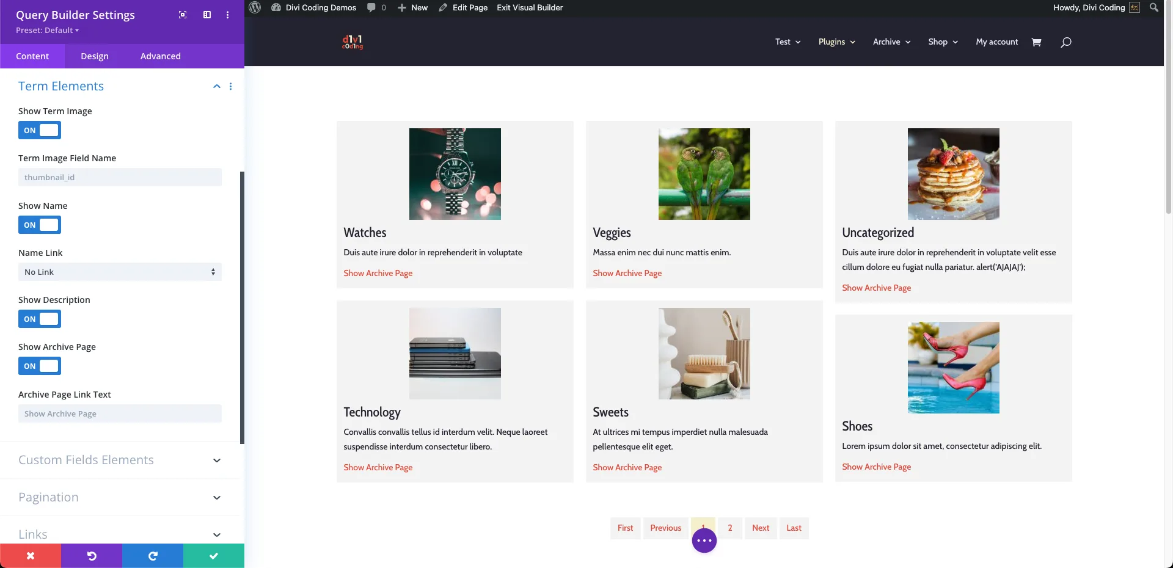The height and width of the screenshot is (568, 1173).
Task: Click Show Archive Page link under Watches
Action: (378, 273)
